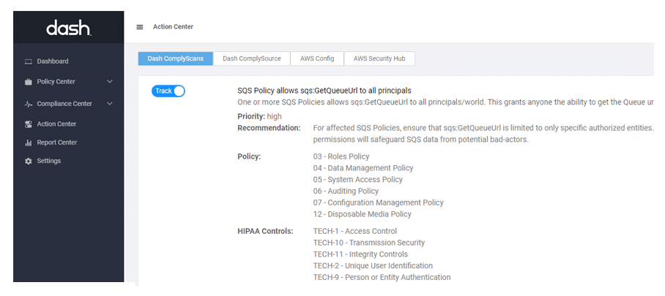The image size is (665, 296).
Task: Open the 03 - Roles Policy link
Action: [341, 156]
